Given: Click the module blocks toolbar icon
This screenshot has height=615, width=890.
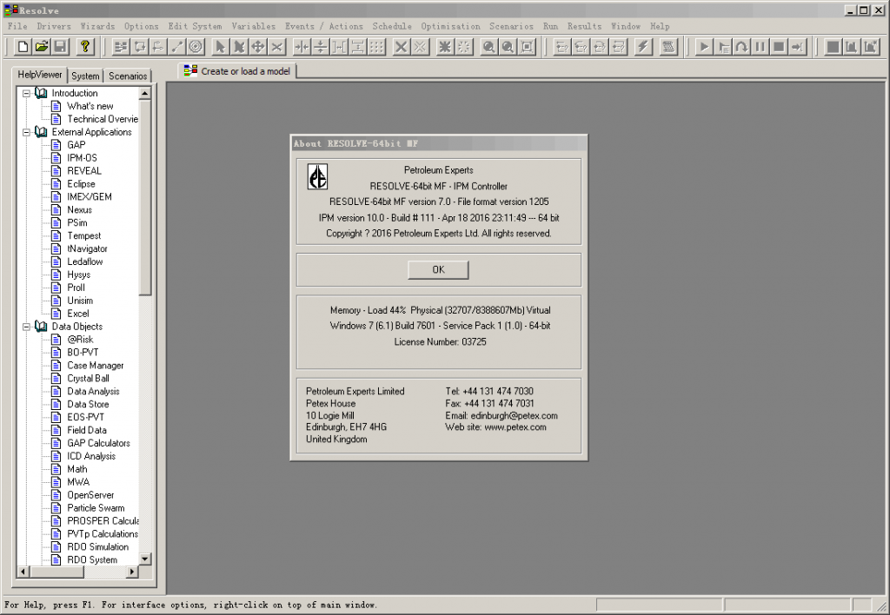Looking at the screenshot, I should pyautogui.click(x=121, y=47).
